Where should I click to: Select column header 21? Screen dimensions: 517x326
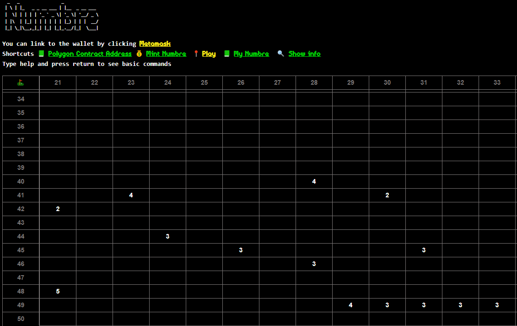click(58, 82)
